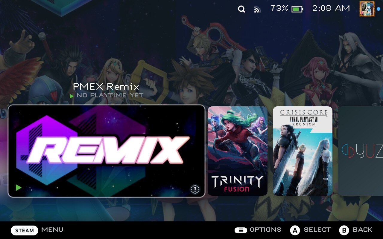This screenshot has height=239, width=383.
Task: Launch PMEX Remix with green play icon
Action: pyautogui.click(x=19, y=187)
